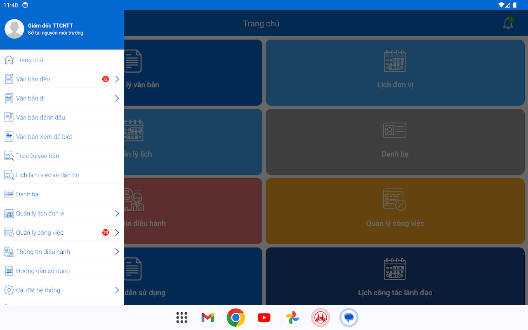Open the partially hidden dẫn sử dụng tile
This screenshot has width=528, height=330.
coord(193,276)
